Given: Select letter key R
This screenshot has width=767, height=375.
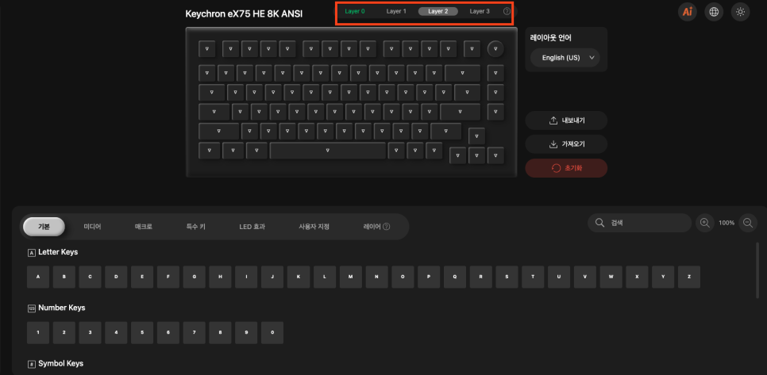Looking at the screenshot, I should point(481,277).
